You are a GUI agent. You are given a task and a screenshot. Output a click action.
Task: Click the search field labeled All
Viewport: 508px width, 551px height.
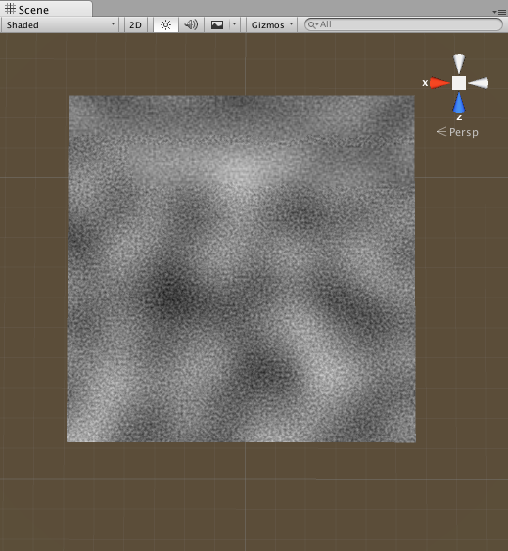(403, 24)
